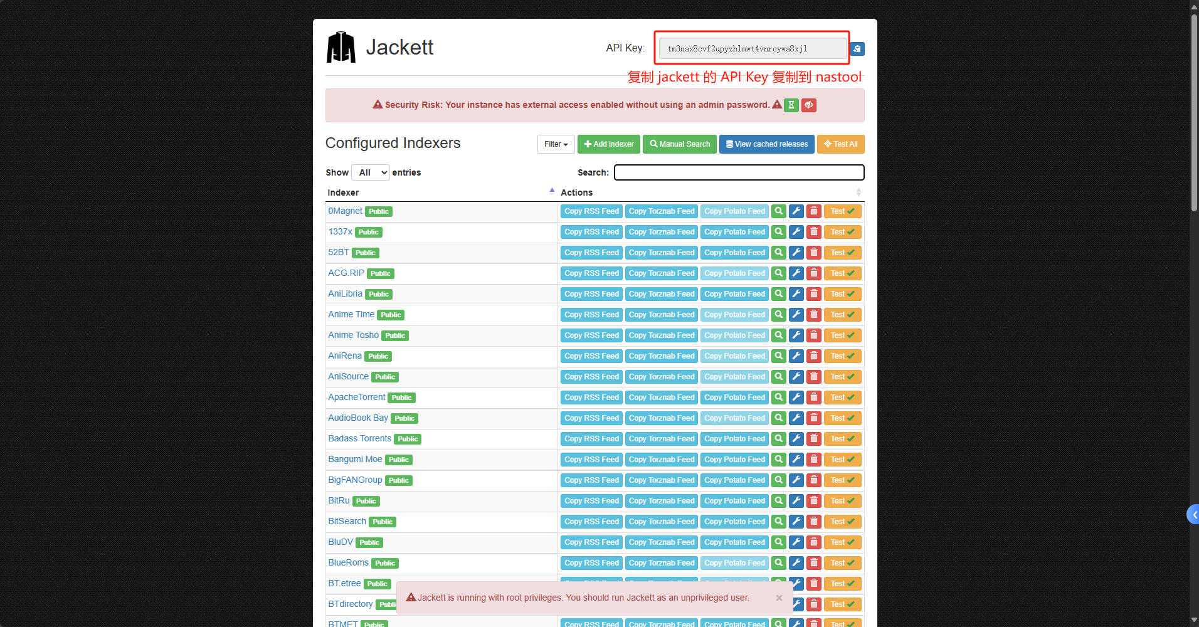Sort by the Actions column header
1199x627 pixels.
pos(711,192)
